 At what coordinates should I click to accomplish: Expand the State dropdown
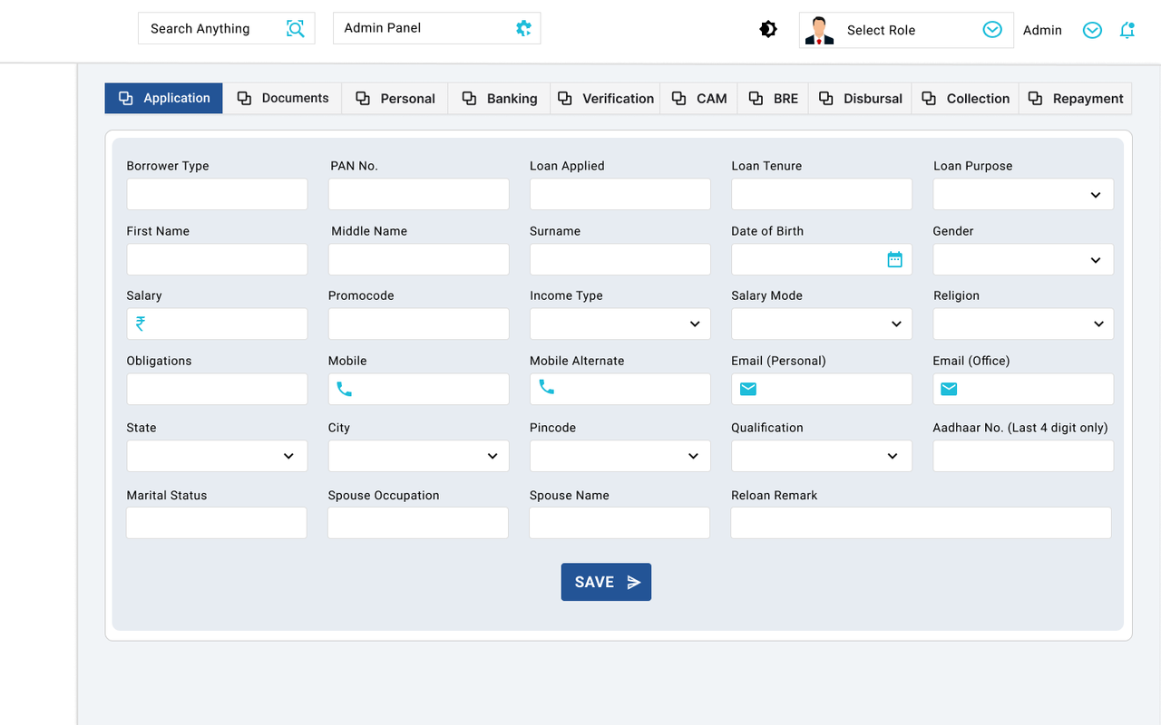(289, 456)
